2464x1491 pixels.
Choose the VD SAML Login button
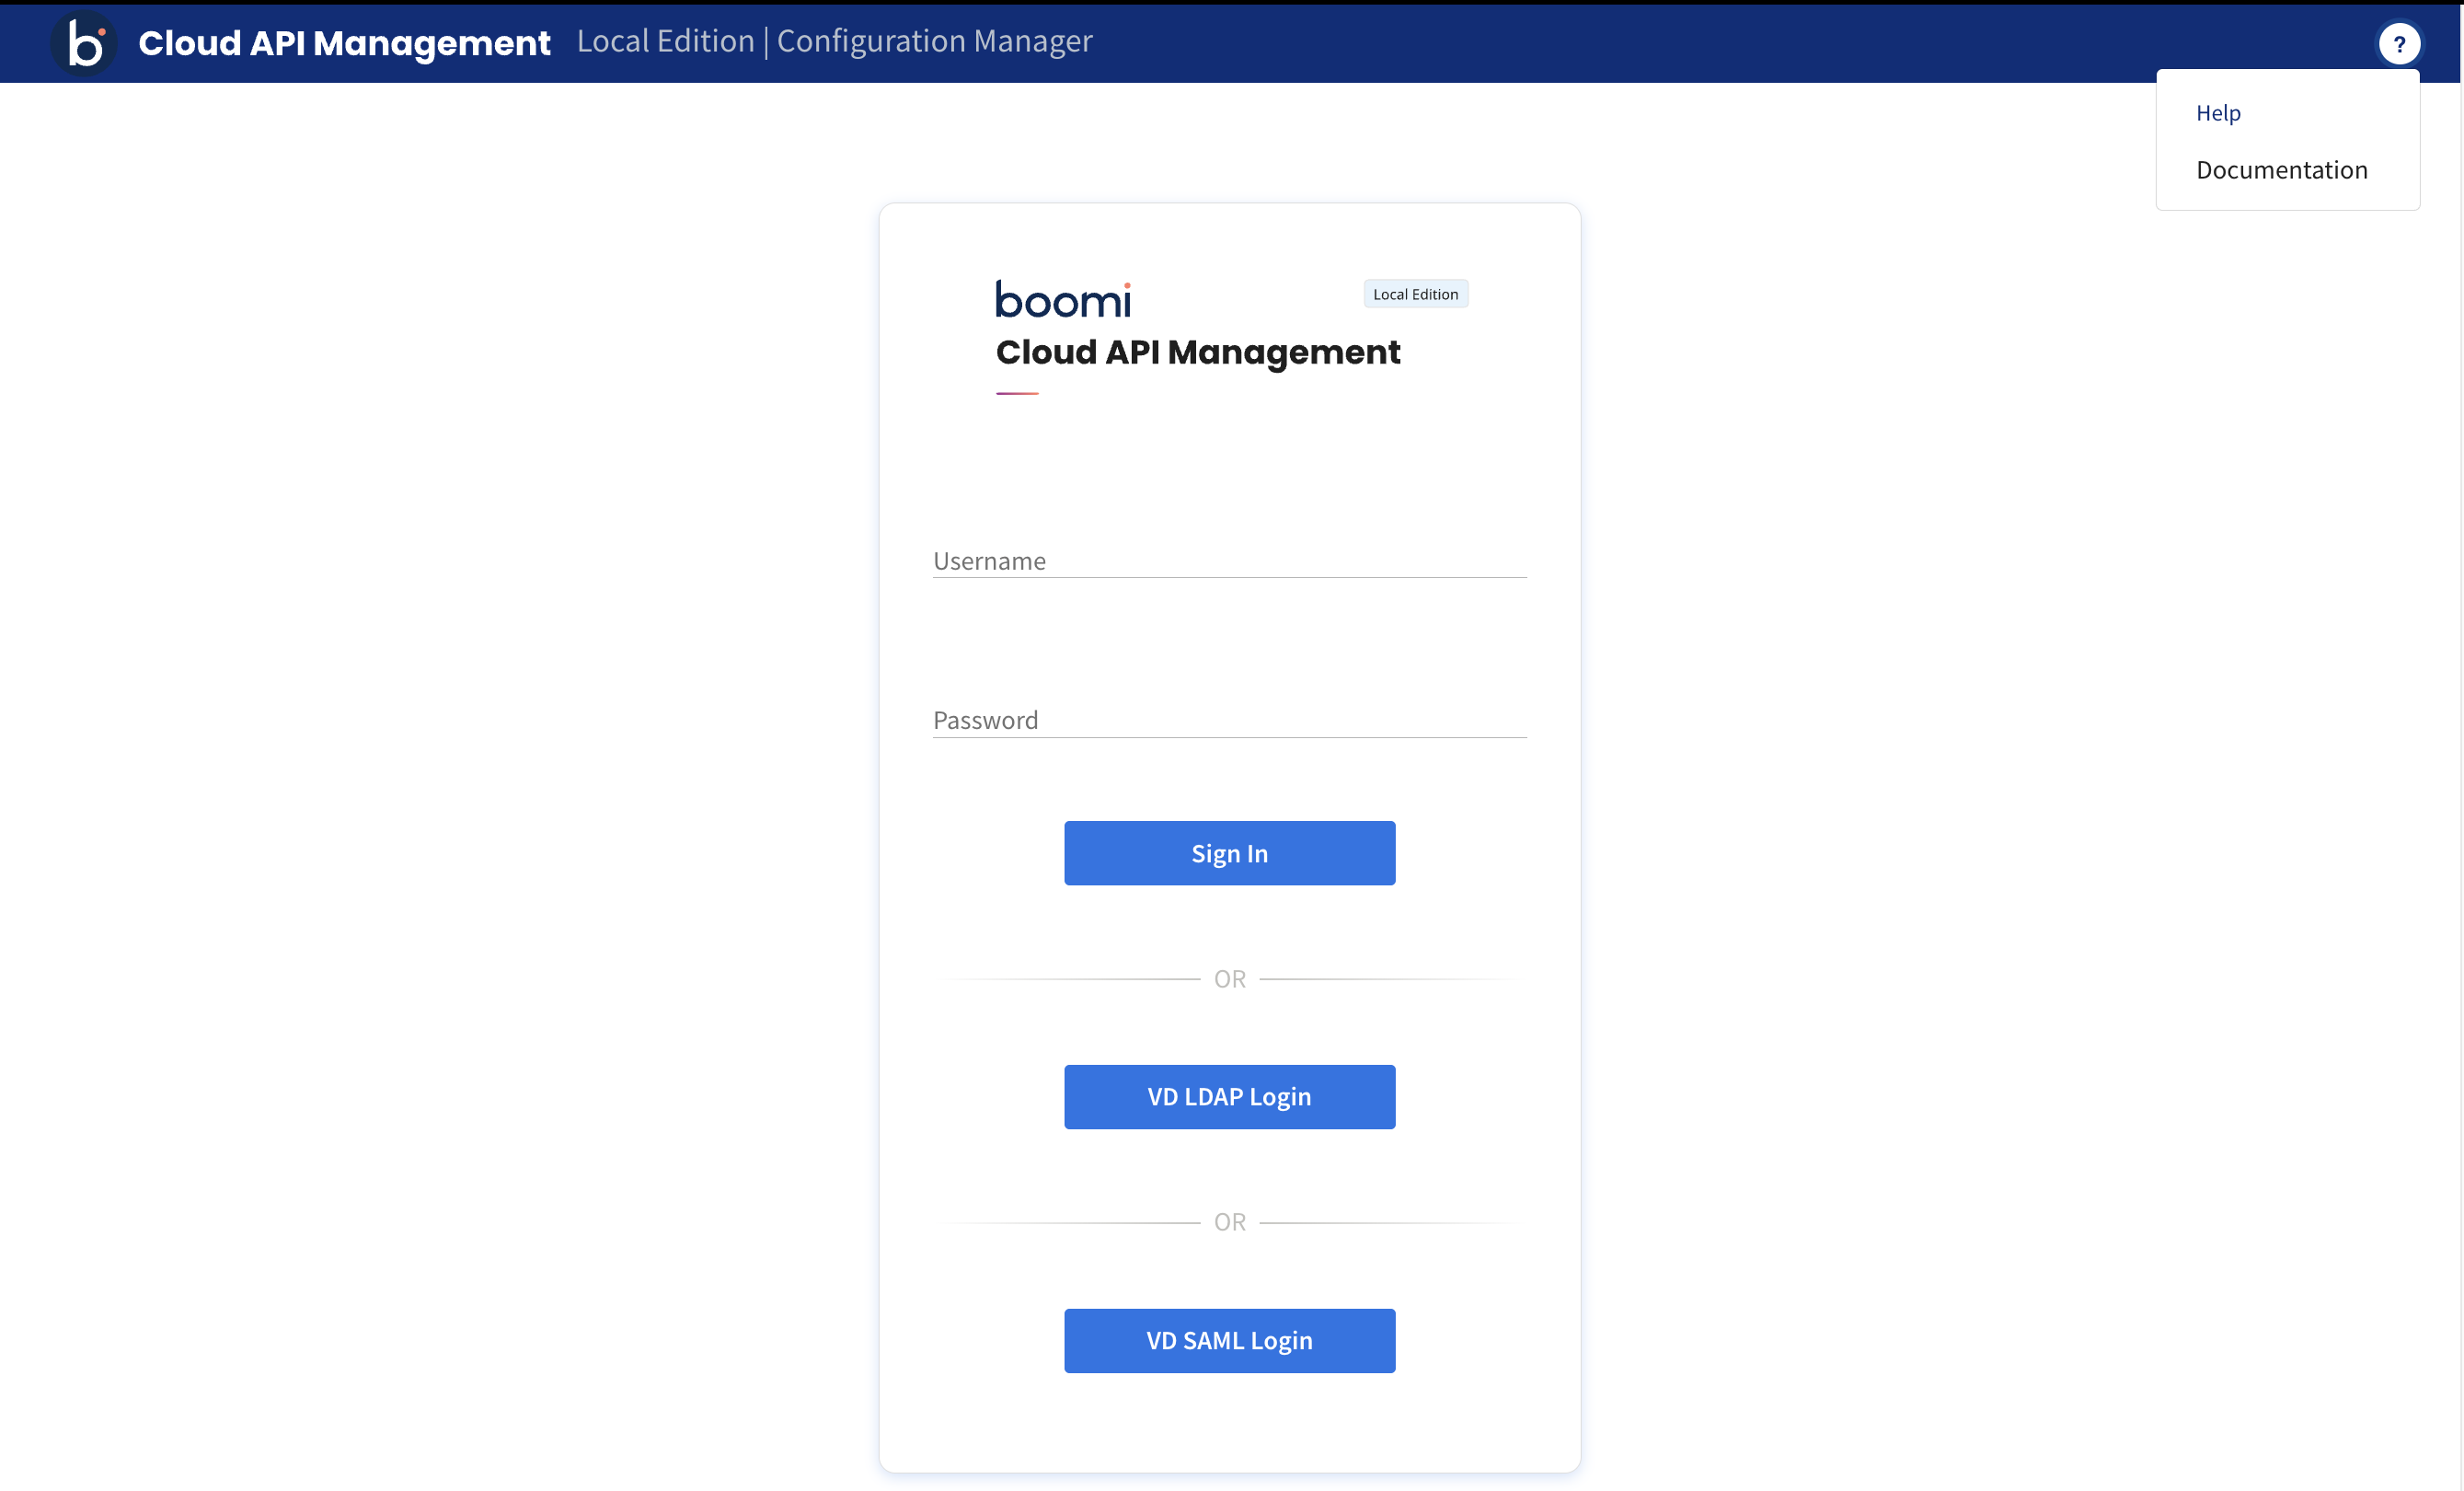[1229, 1340]
